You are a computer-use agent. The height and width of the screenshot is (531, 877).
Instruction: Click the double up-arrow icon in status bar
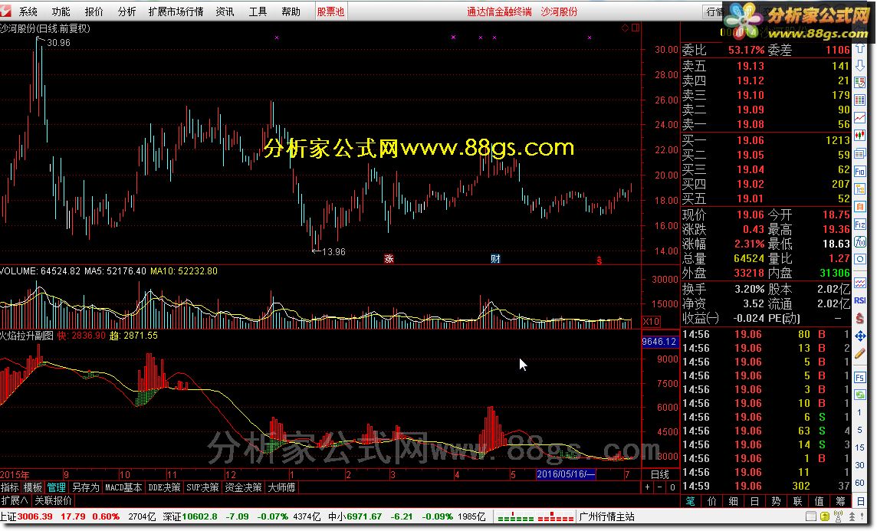[x=852, y=516]
